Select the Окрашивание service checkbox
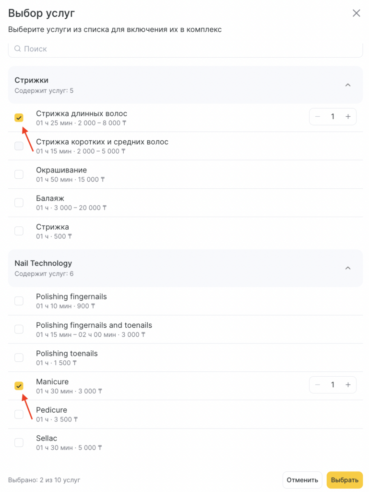The height and width of the screenshot is (492, 369). click(19, 174)
